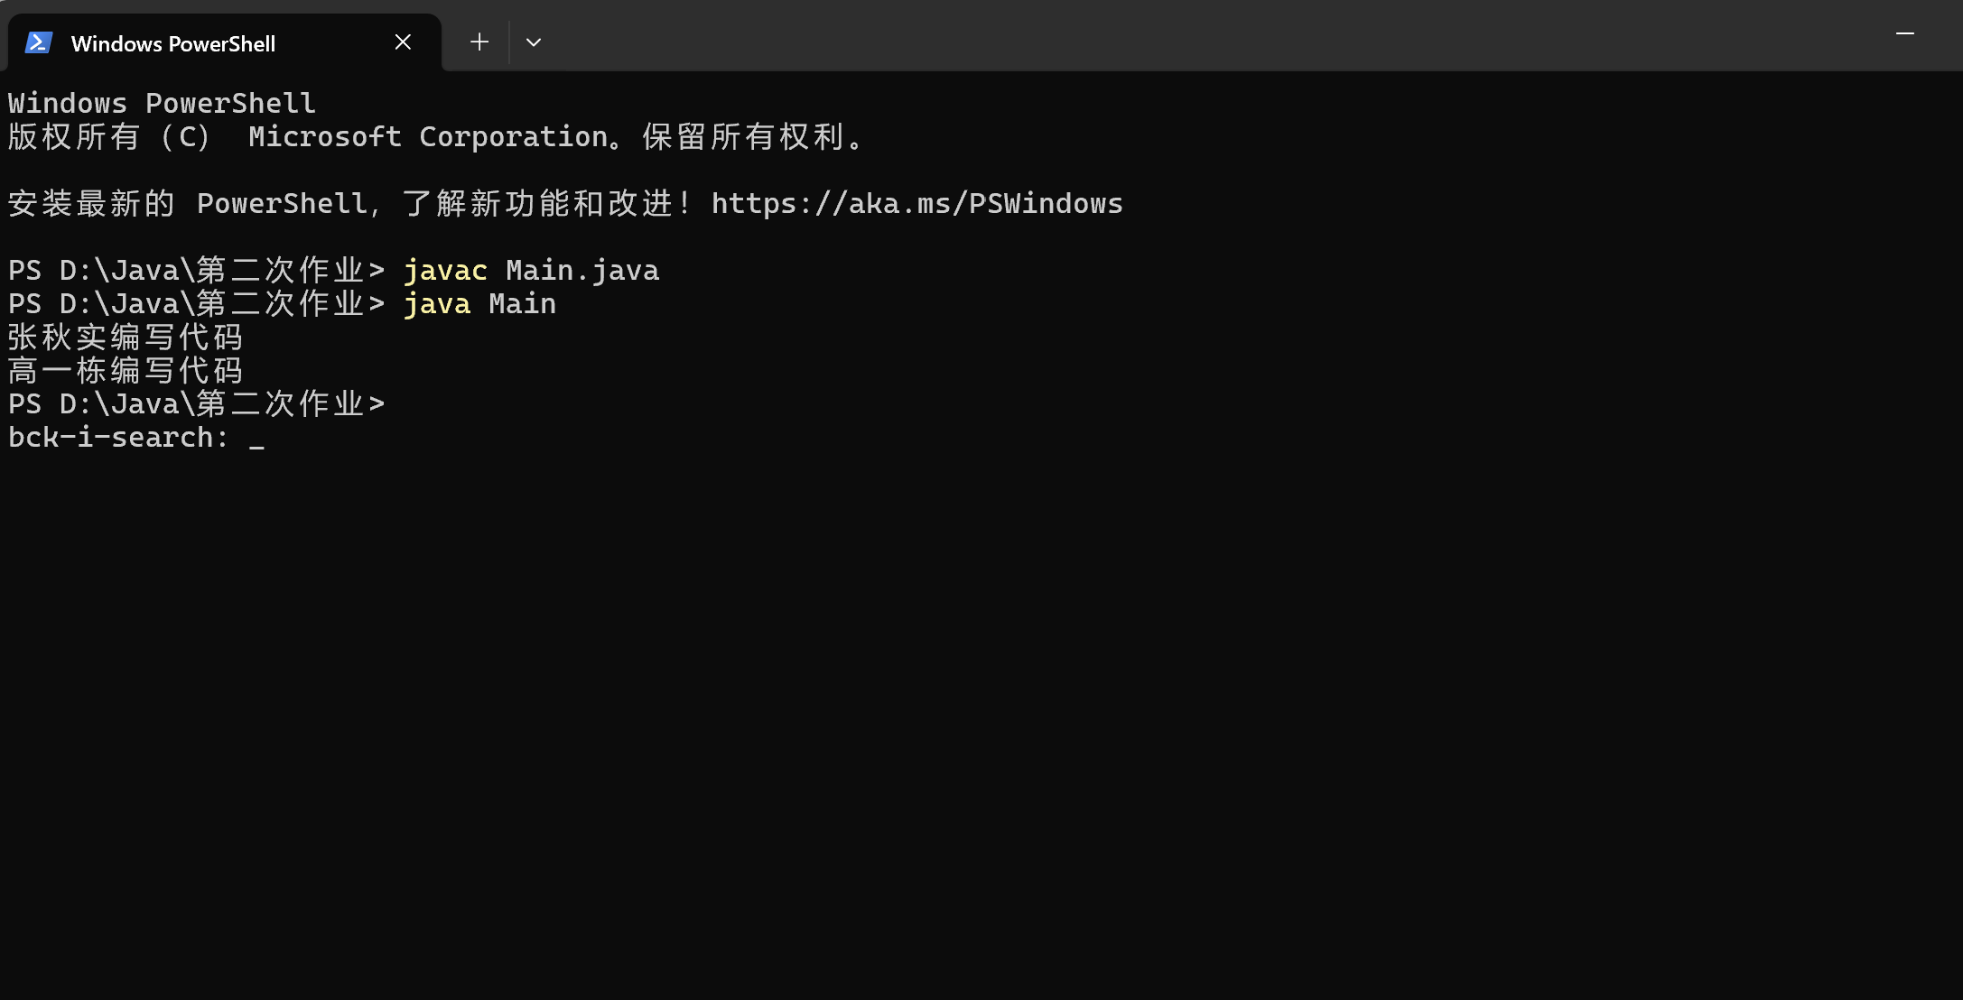Click the empty title bar drag area

pyautogui.click(x=1174, y=36)
